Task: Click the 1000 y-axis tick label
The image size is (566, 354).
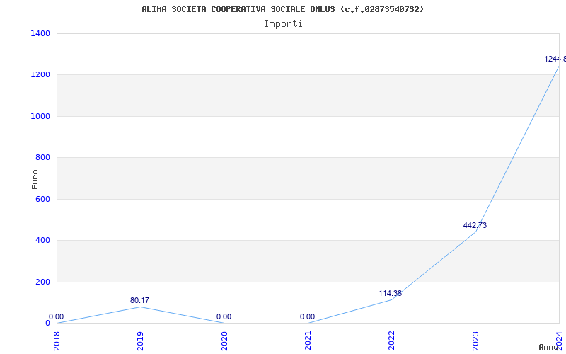Action: (40, 116)
